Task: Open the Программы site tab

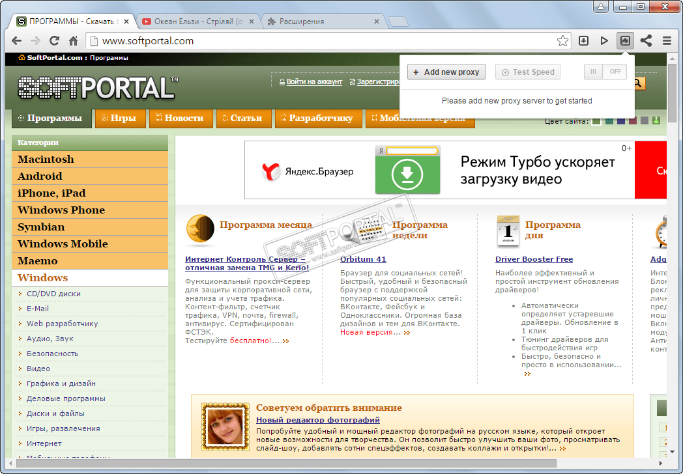Action: point(51,118)
